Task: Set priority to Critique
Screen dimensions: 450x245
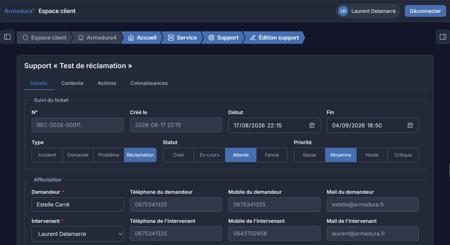Action: tap(403, 155)
